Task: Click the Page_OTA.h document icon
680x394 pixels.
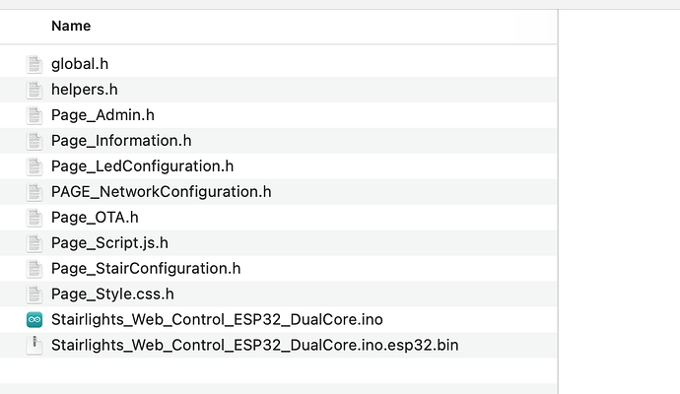Action: 34,218
